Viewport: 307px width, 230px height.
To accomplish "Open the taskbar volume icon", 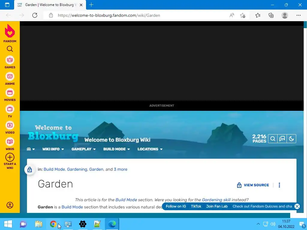I will click(273, 224).
